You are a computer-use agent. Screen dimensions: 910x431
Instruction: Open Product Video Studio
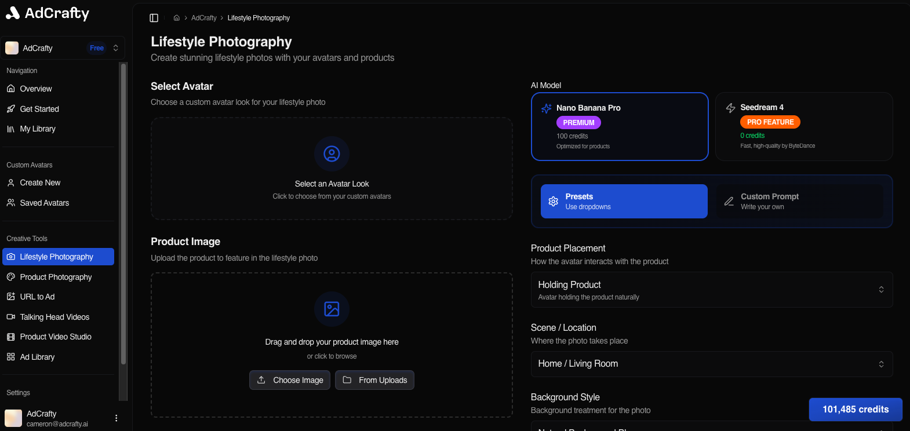(58, 337)
